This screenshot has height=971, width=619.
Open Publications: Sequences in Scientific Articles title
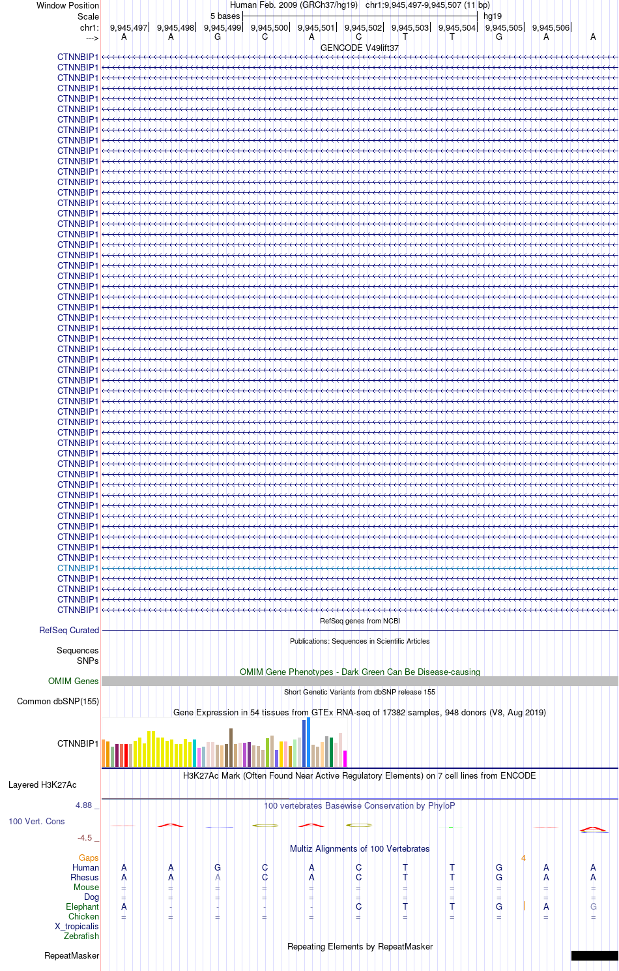point(360,641)
